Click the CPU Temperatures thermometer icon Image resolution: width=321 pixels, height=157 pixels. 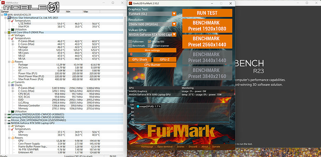(x=12, y=38)
